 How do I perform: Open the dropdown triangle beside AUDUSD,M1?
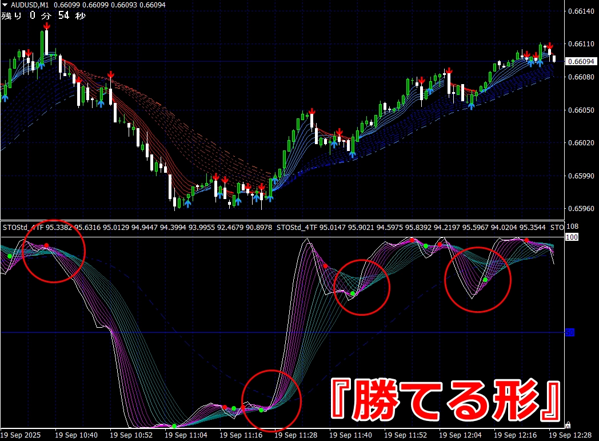[5, 5]
